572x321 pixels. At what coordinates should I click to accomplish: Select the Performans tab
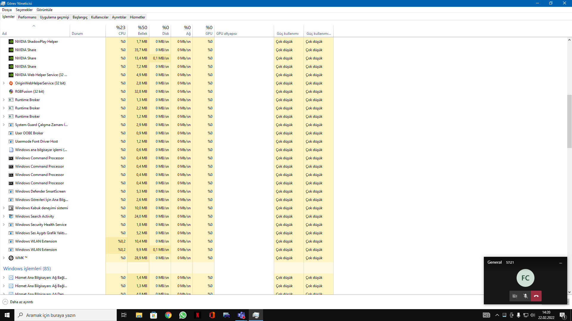tap(27, 17)
